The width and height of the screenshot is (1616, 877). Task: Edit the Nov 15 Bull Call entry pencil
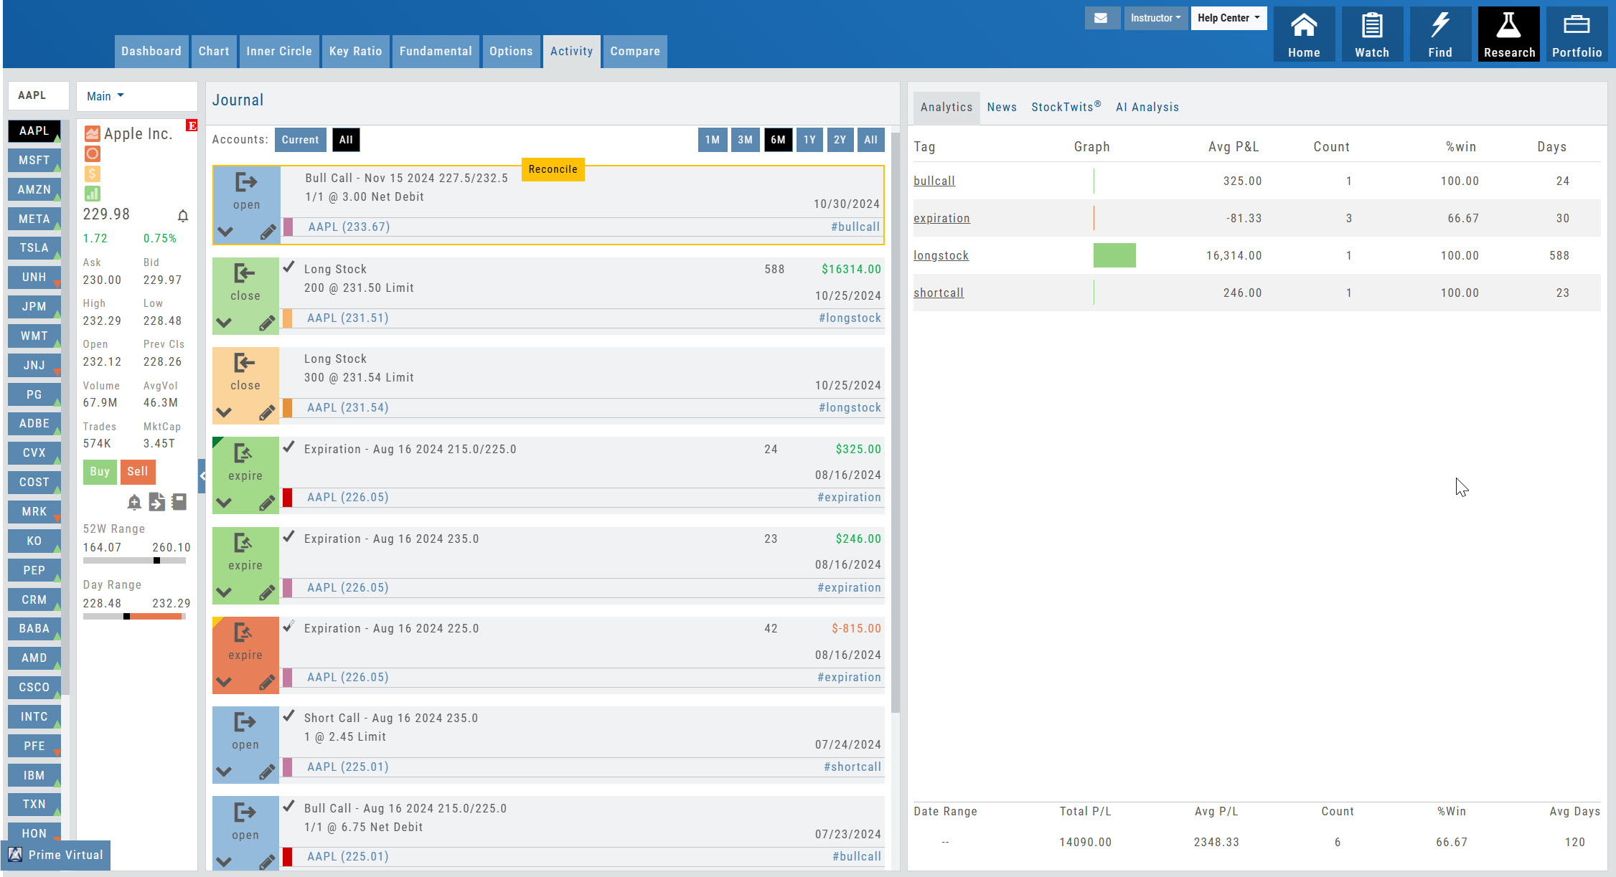click(x=268, y=232)
